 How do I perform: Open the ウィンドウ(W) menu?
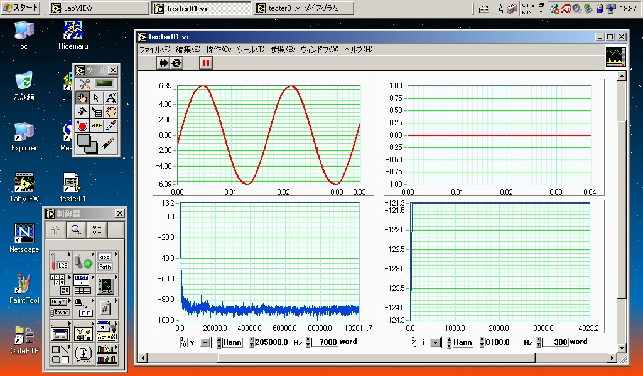[319, 50]
